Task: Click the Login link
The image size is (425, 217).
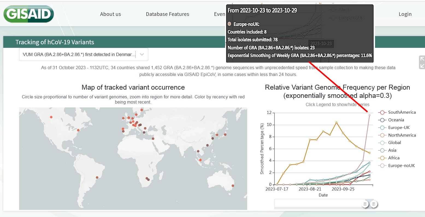Action: point(405,14)
